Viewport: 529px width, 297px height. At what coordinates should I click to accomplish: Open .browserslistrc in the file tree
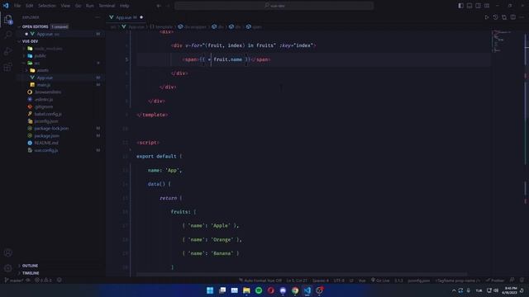(48, 92)
